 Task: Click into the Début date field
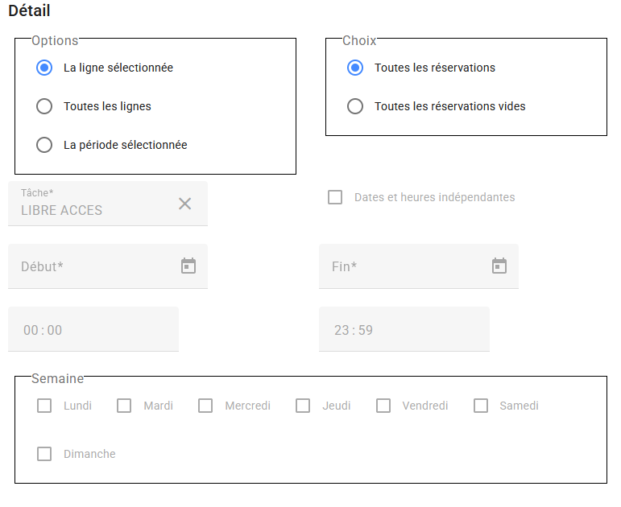click(x=89, y=266)
